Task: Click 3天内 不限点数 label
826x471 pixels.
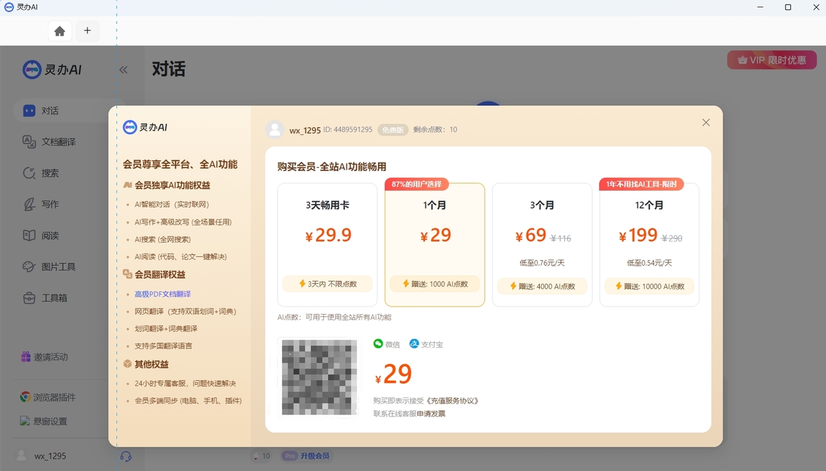Action: point(328,284)
